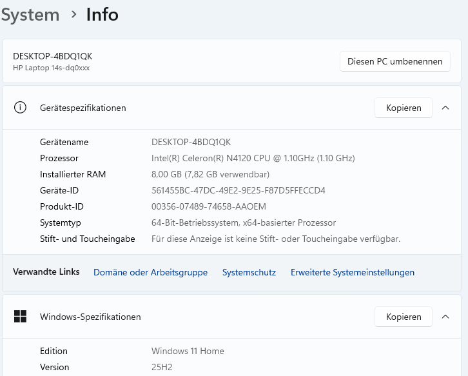Viewport: 468px width, 376px height.
Task: Click the Diesen PC umbenennen button
Action: pos(395,61)
